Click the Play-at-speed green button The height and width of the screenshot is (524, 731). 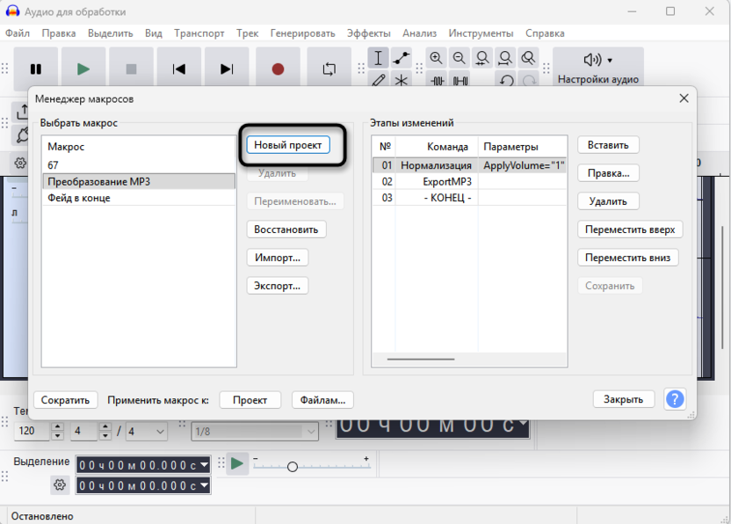pyautogui.click(x=237, y=463)
